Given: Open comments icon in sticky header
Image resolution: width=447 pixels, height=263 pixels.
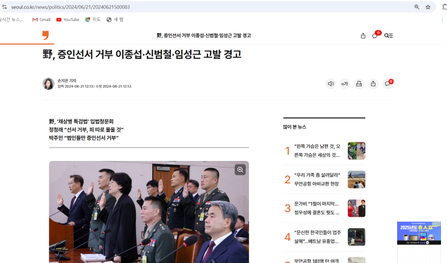Looking at the screenshot, I should 376,35.
